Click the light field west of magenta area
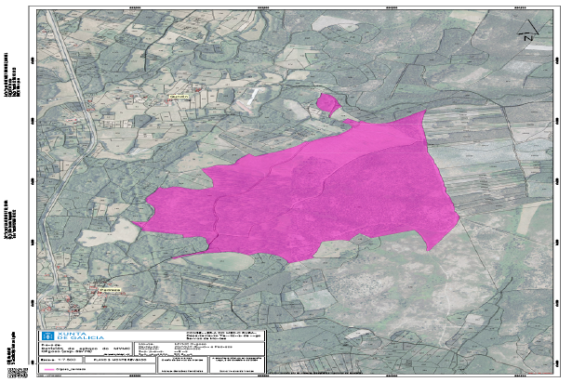The width and height of the screenshot is (572, 382). tap(108, 232)
